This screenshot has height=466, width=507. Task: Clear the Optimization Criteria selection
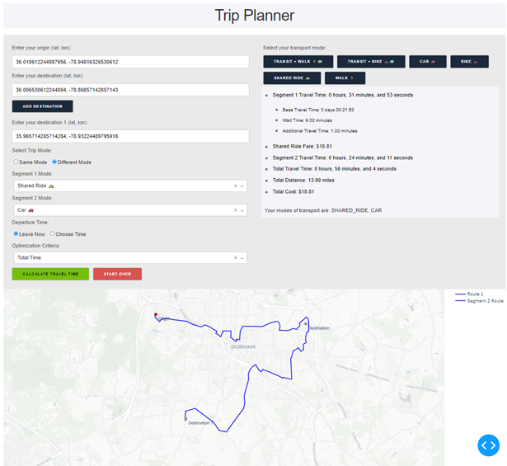point(235,258)
